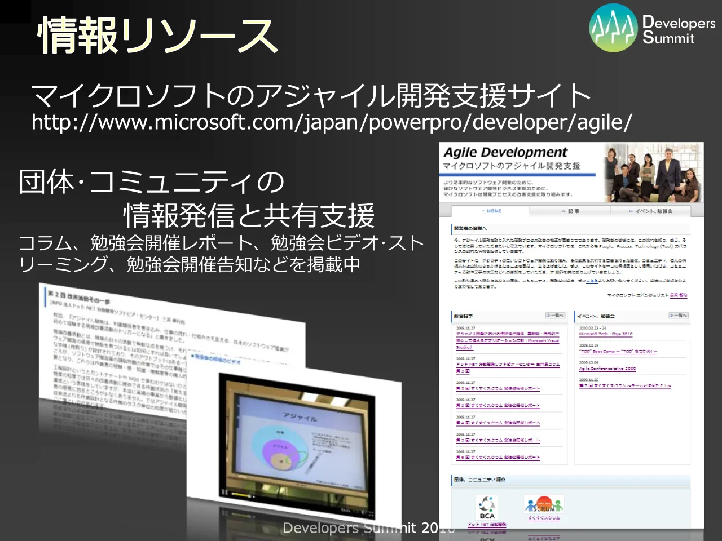Select the マイクロソフトのアジャイル開発支援サイト heading

coord(311,95)
